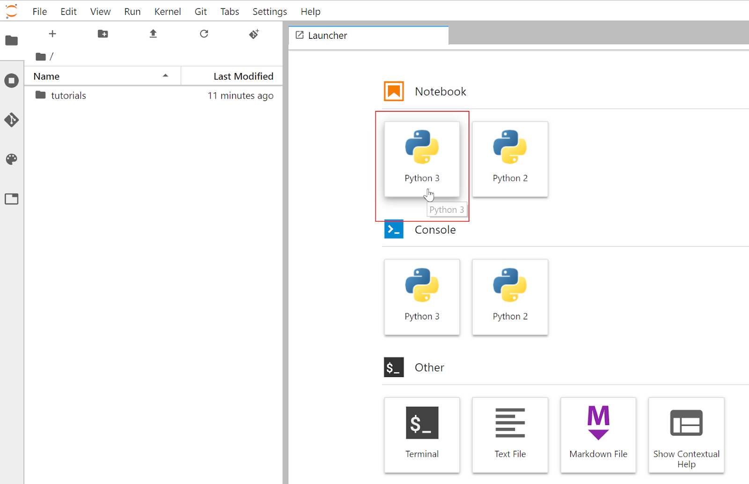Navigate to root using the breadcrumb slash
Screen dimensions: 749x484
pos(51,56)
